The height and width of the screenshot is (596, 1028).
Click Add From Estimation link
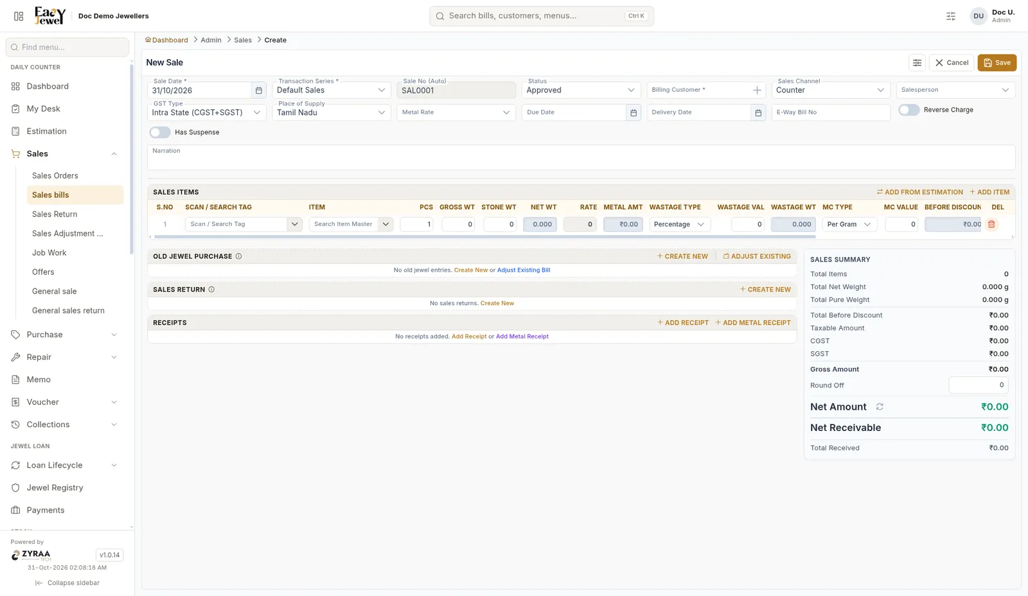click(920, 192)
